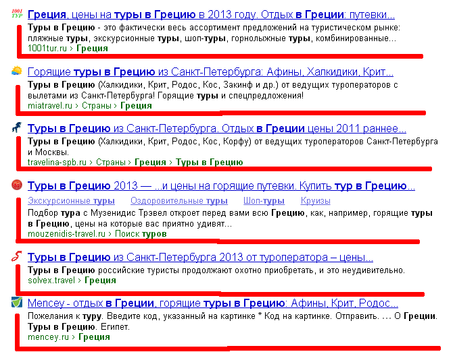Viewport: 453px width, 352px height.
Task: Click the green URL solvex.travel
Action: coord(51,281)
